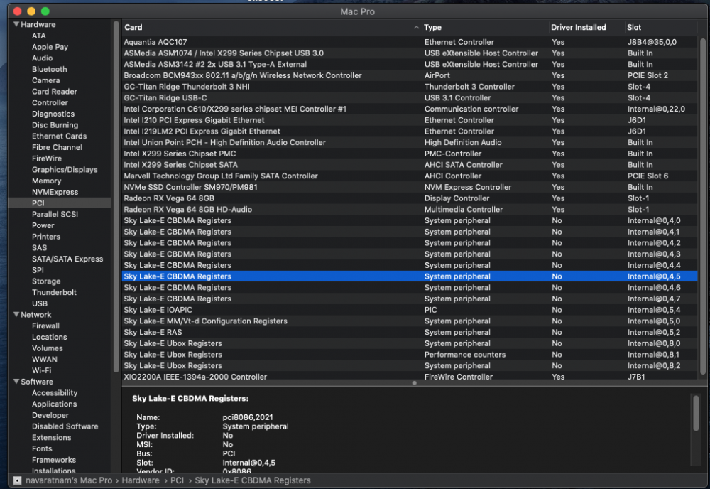Select Apple Pay in the sidebar
Viewport: 710px width, 489px height.
(50, 47)
